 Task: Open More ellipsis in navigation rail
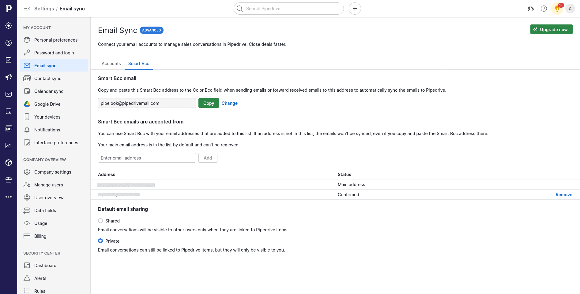click(x=9, y=197)
